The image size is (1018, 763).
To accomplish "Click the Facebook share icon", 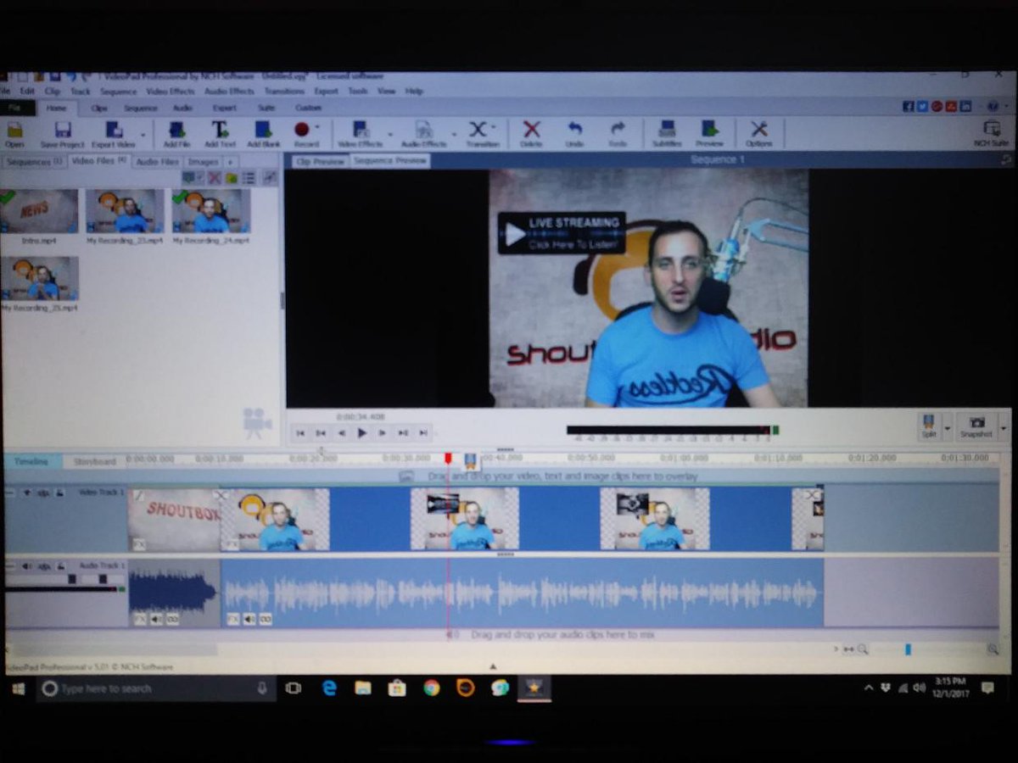I will pos(908,106).
